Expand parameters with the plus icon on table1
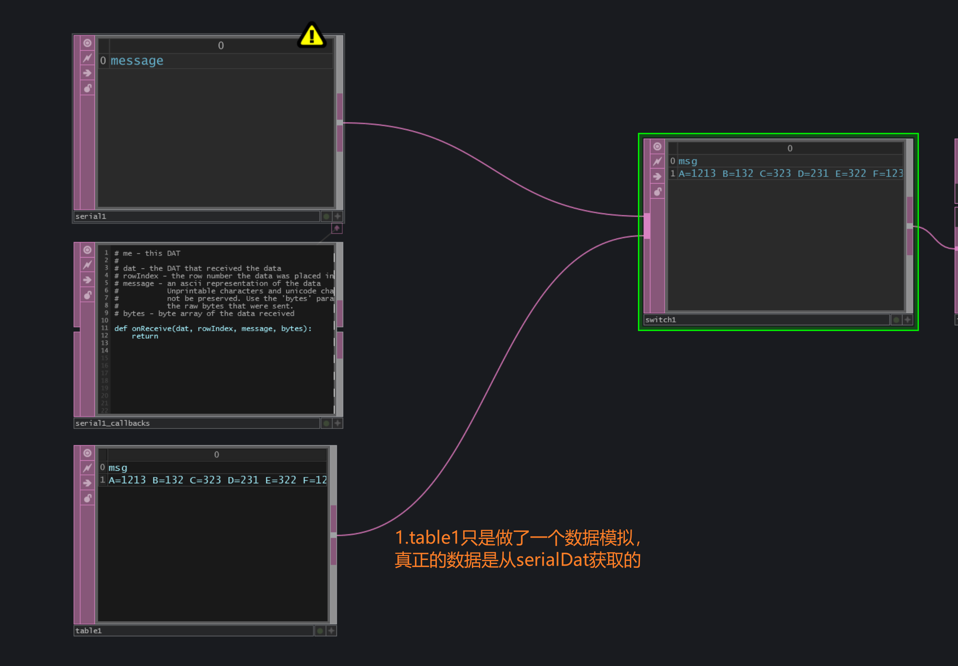 [331, 630]
